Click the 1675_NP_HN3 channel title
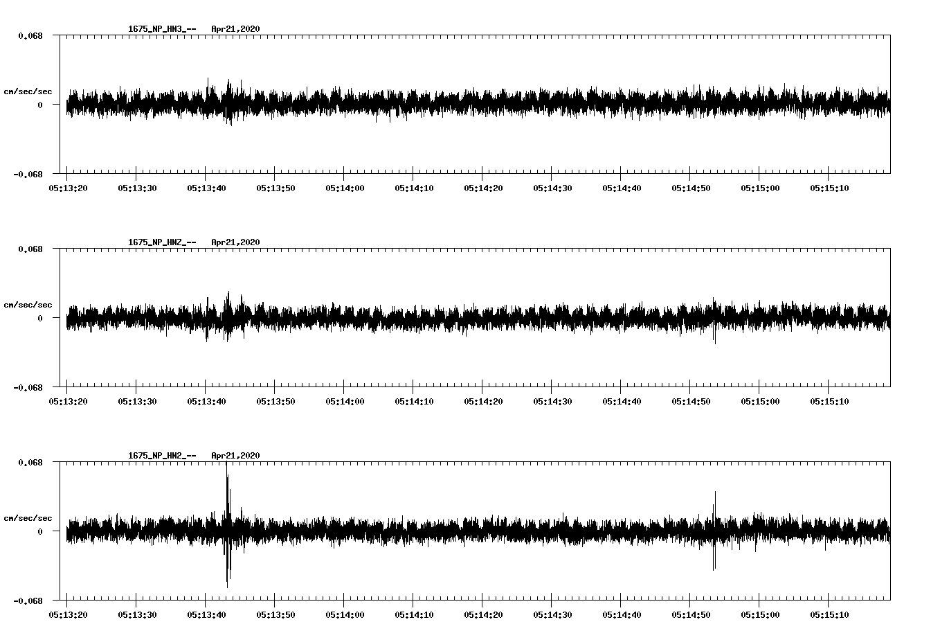The width and height of the screenshot is (940, 640). tap(161, 29)
